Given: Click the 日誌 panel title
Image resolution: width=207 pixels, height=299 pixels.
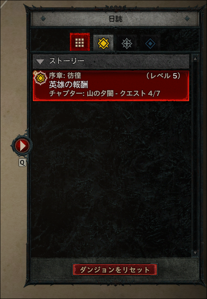Looking at the screenshot, I should coord(116,19).
